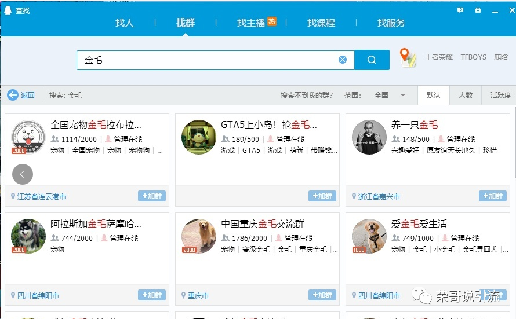Click the feedback speech-bubble icon in title bar
The width and height of the screenshot is (516, 319).
click(x=460, y=10)
